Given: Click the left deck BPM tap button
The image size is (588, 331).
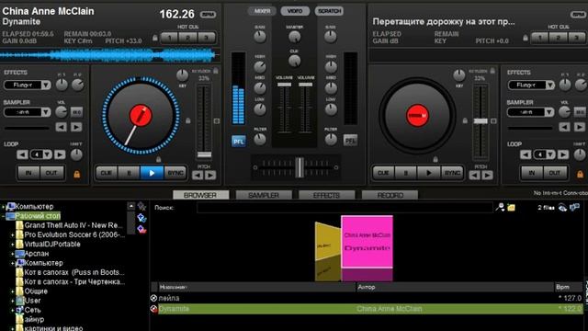Looking at the screenshot, I should tap(208, 15).
